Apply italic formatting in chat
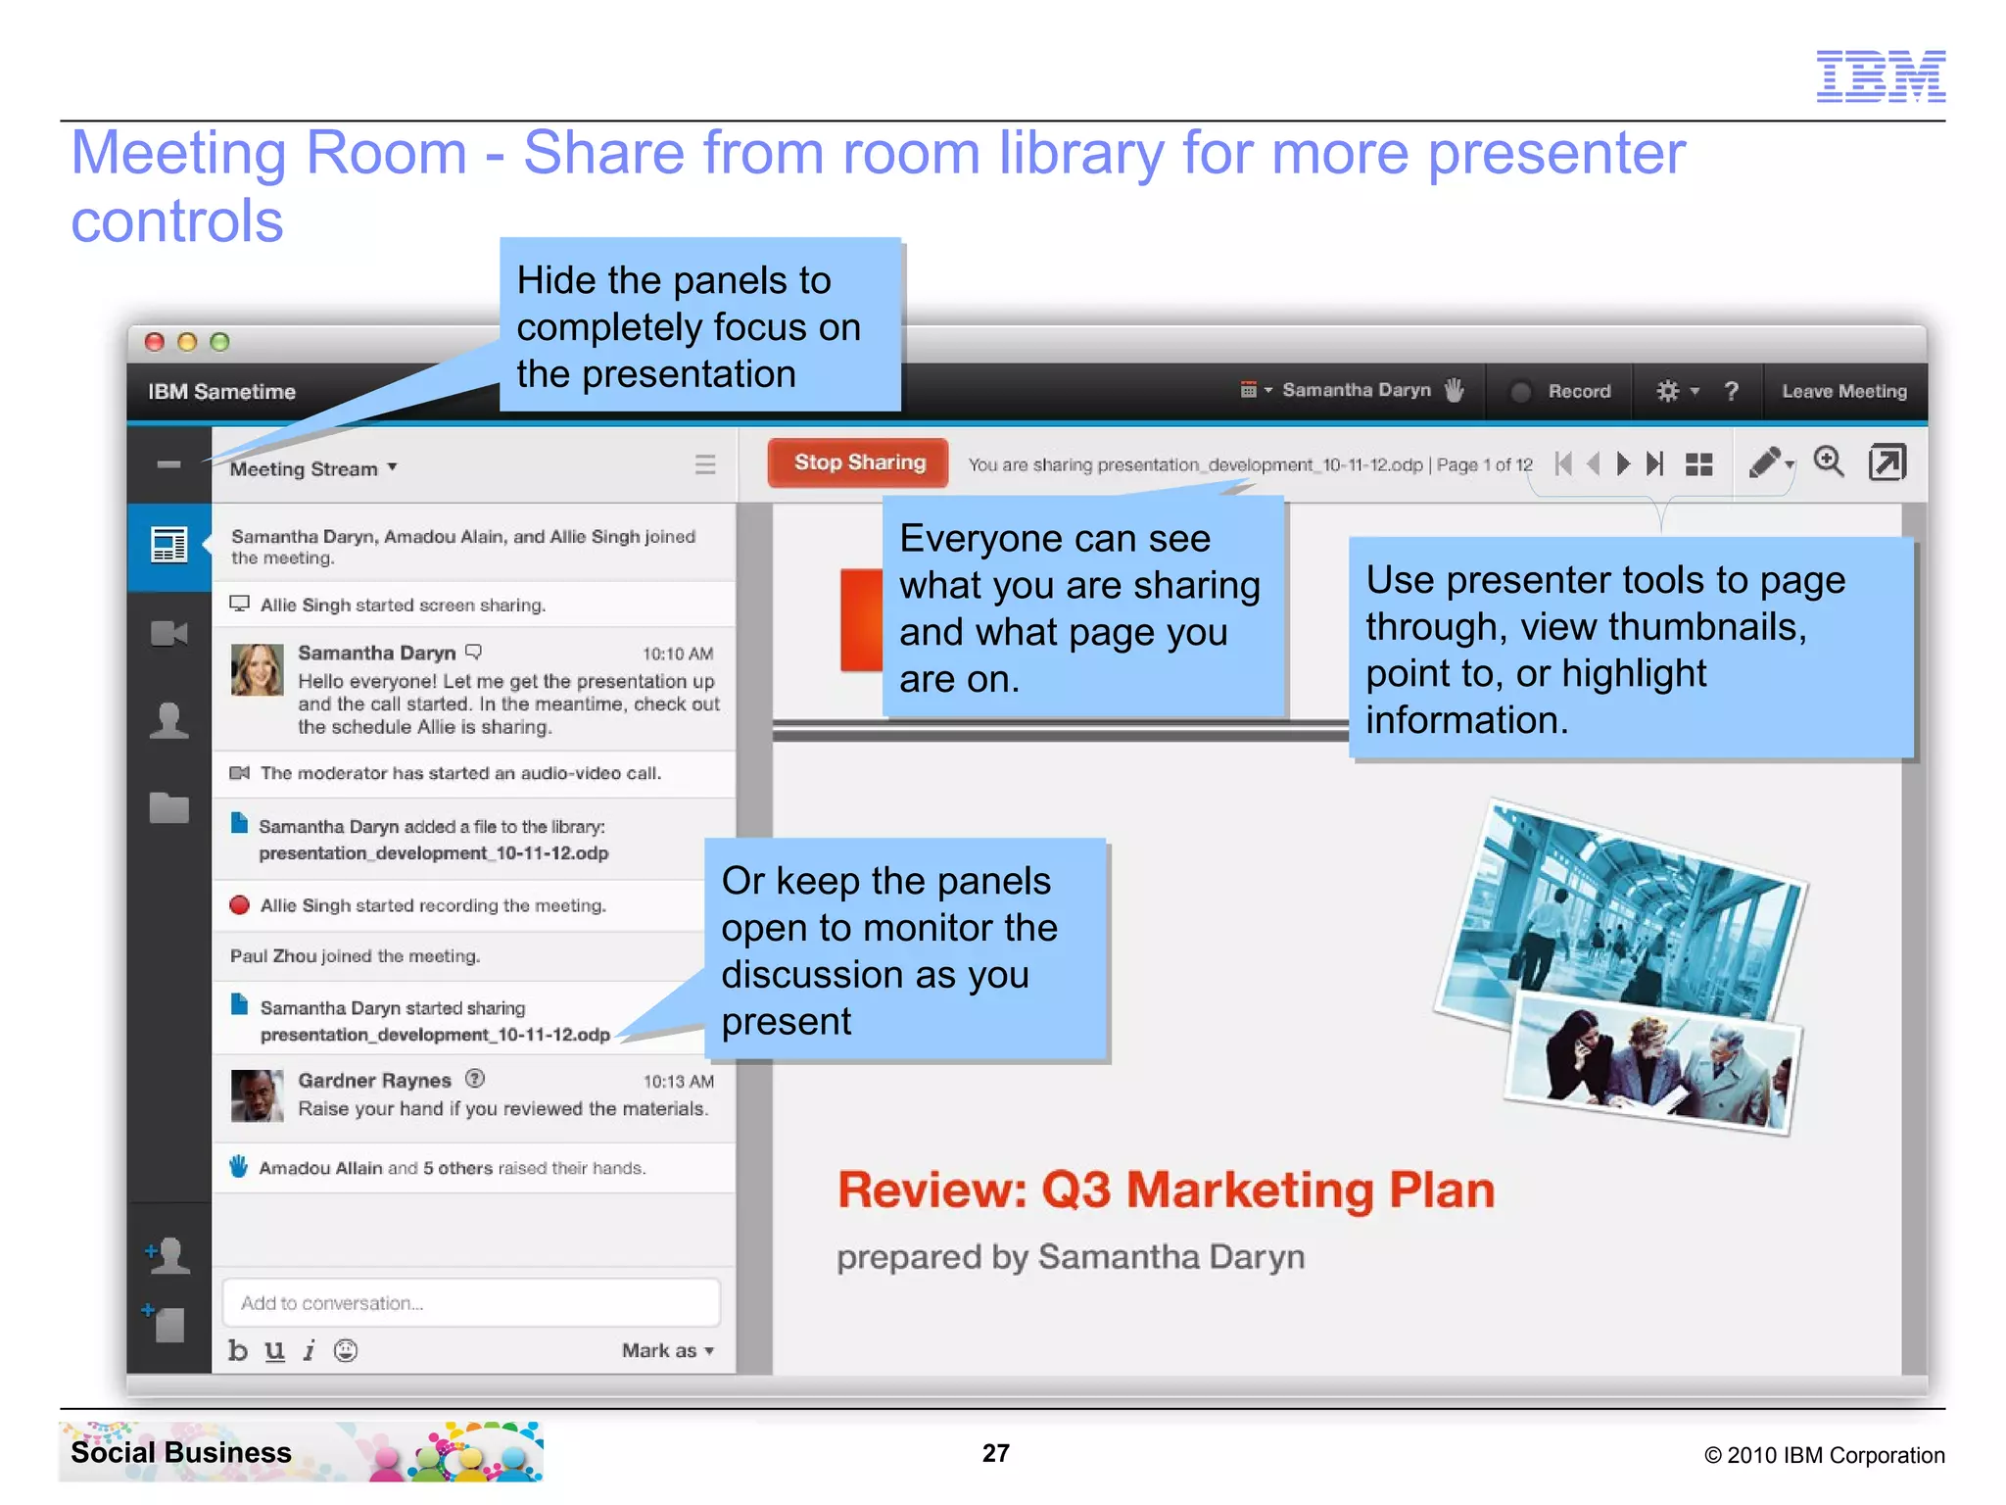 (x=310, y=1350)
